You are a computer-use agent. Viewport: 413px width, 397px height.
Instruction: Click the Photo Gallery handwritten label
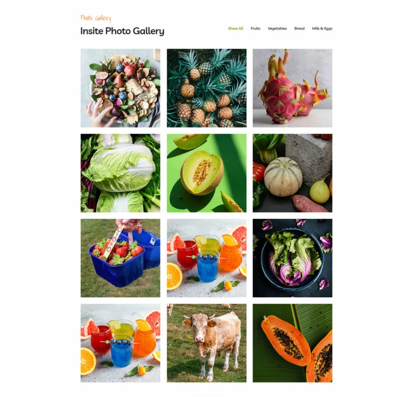click(96, 18)
